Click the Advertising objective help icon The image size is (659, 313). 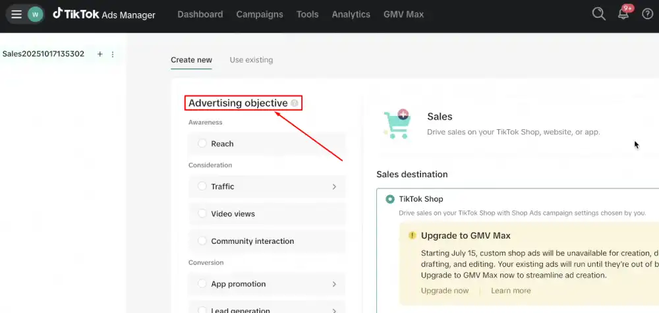coord(294,103)
